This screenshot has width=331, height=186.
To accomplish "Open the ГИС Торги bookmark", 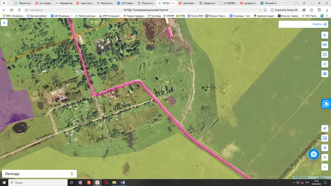I will click(x=309, y=16).
